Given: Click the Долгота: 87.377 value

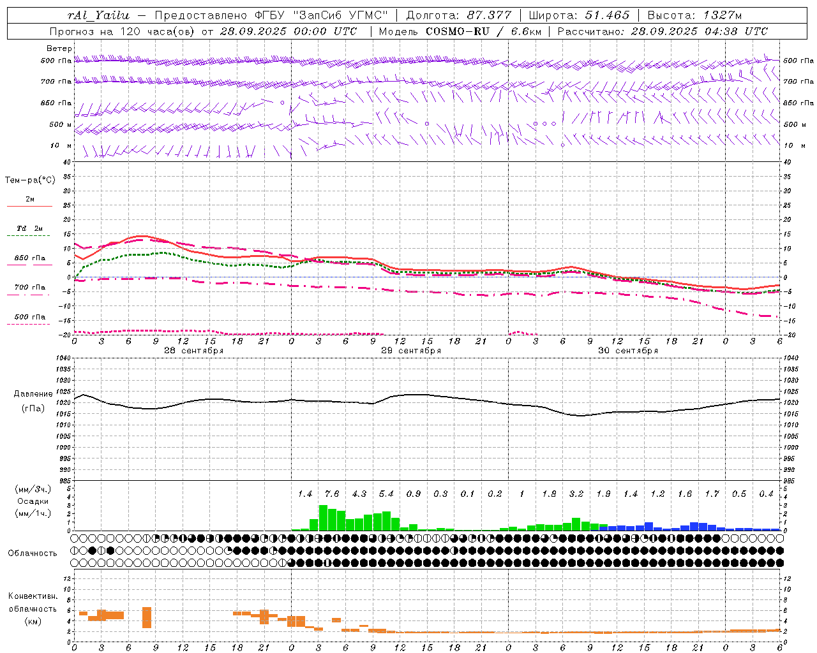Looking at the screenshot, I should (x=458, y=15).
